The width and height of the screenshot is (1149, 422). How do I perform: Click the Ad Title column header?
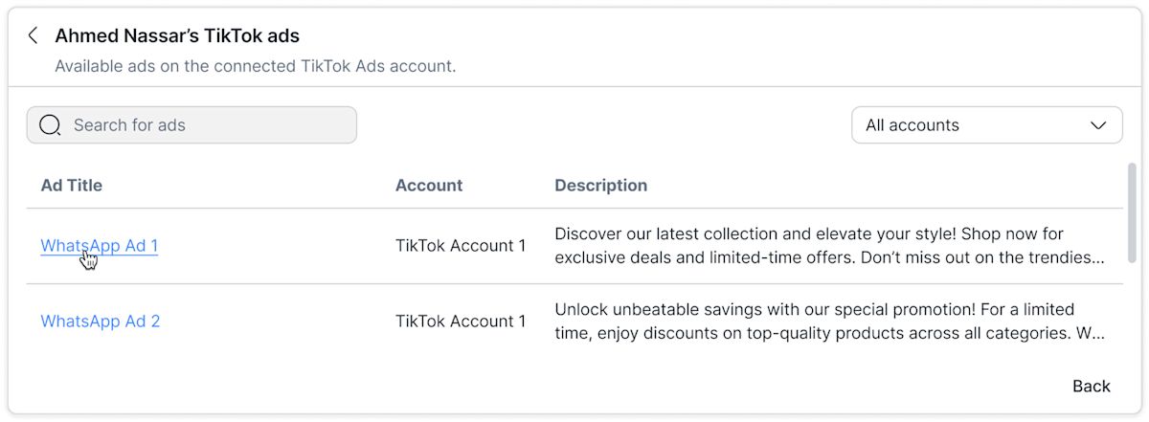72,186
